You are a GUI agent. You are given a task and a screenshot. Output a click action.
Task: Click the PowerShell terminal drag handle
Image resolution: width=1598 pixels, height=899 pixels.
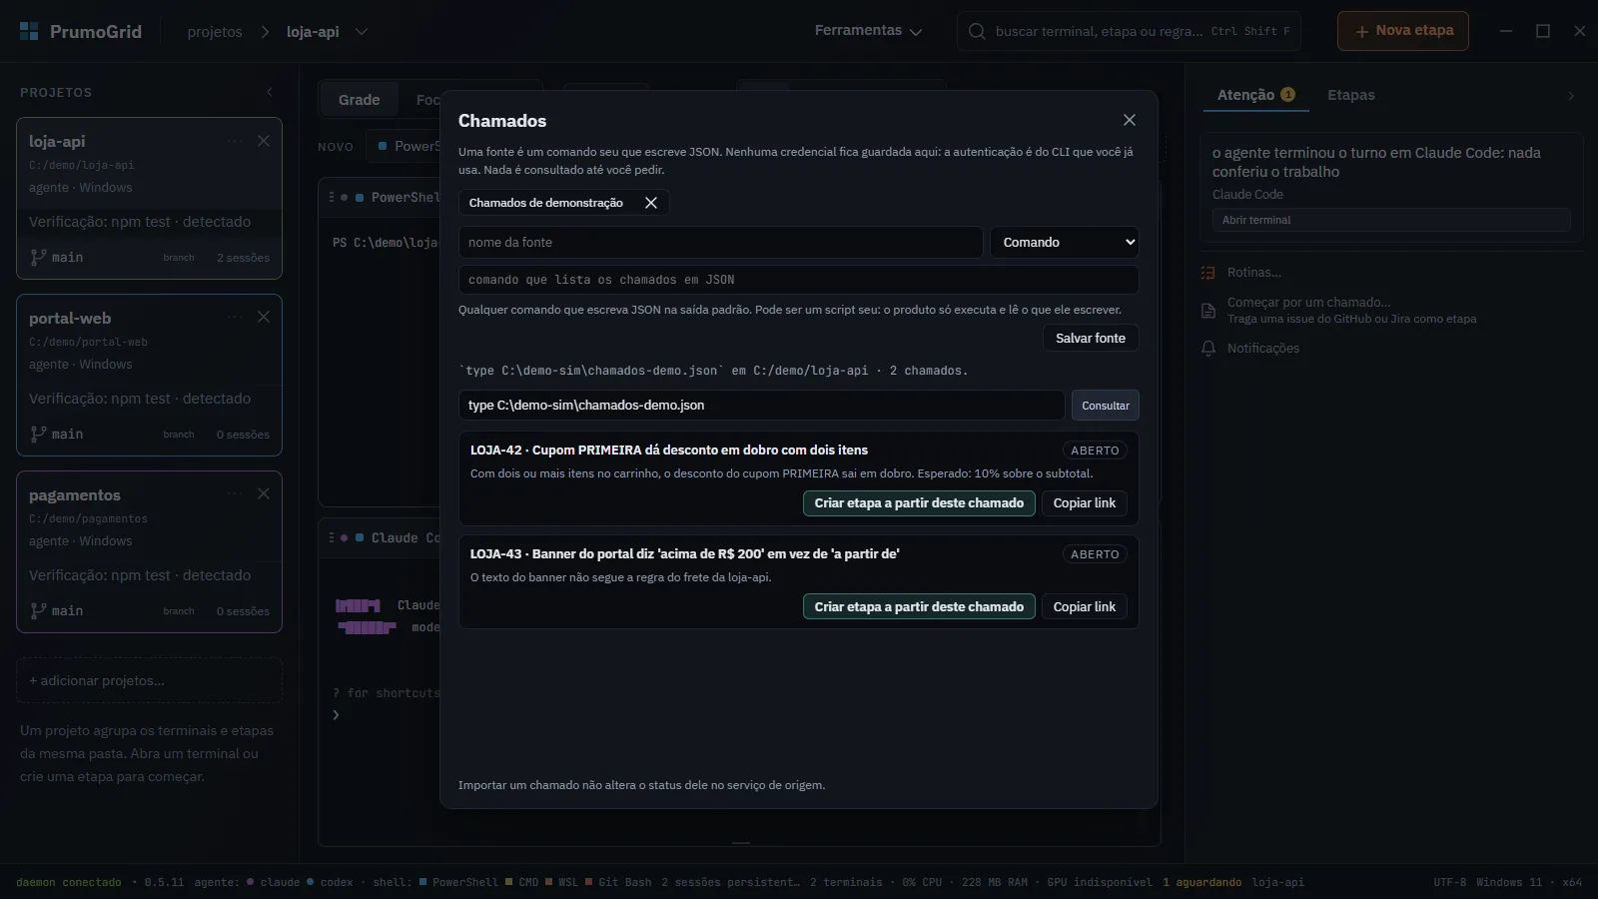pos(332,198)
